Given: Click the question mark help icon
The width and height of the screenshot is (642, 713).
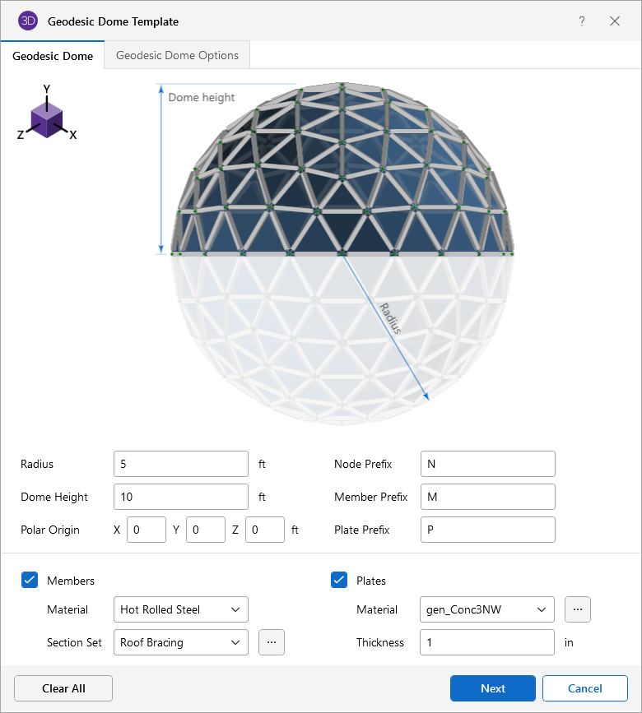Looking at the screenshot, I should click(582, 21).
